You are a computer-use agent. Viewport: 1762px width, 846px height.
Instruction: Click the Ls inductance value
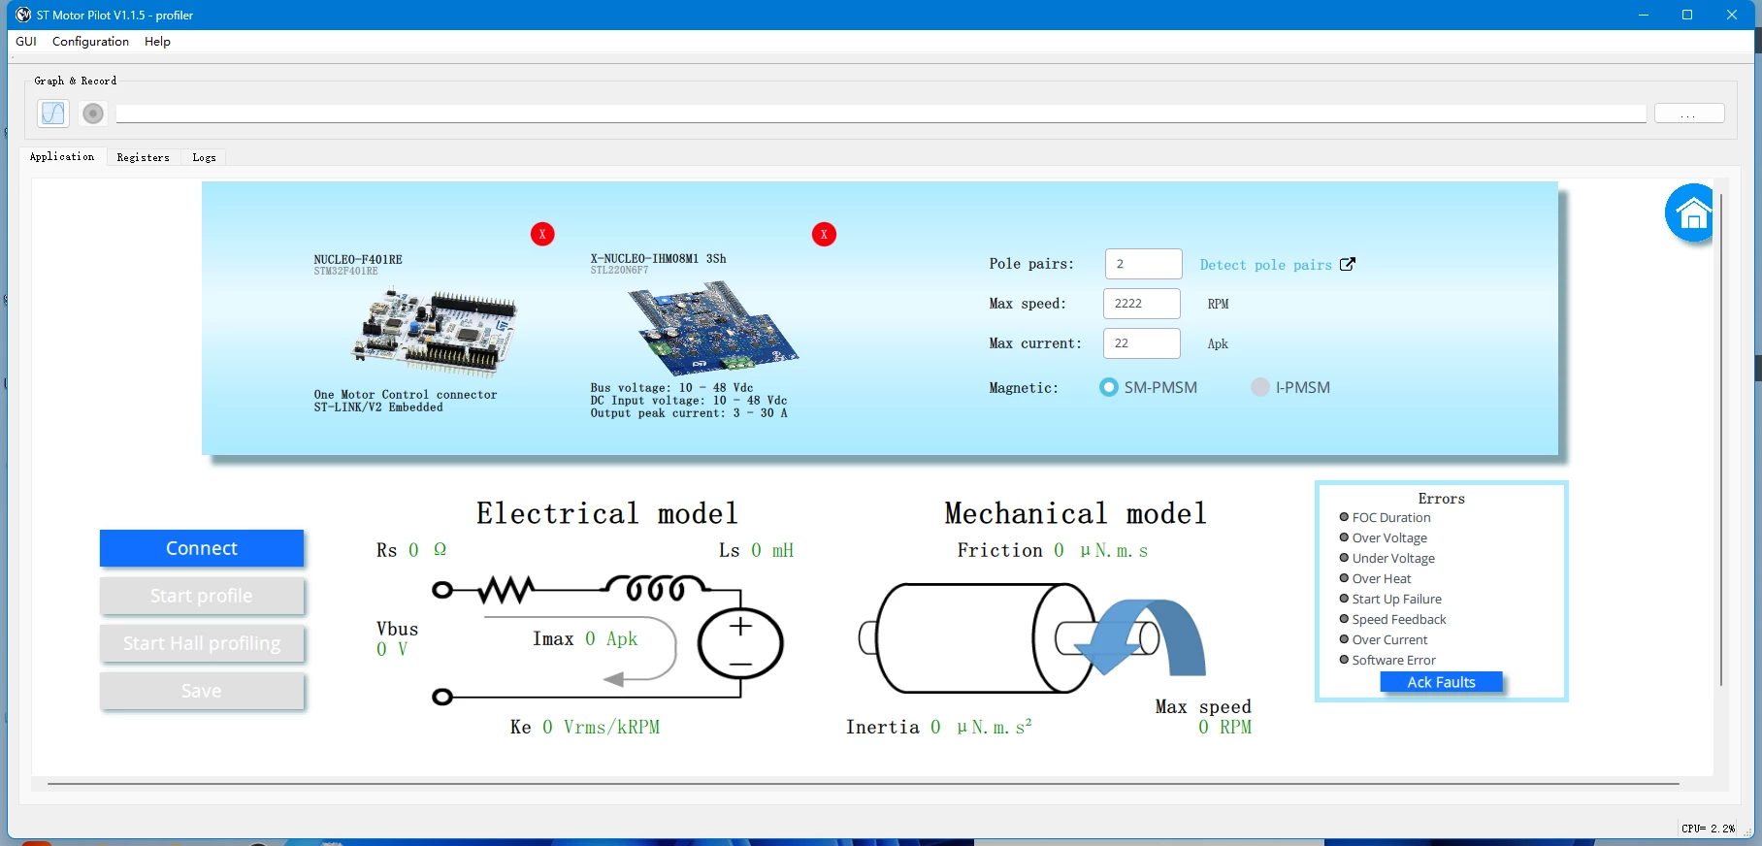tap(756, 550)
